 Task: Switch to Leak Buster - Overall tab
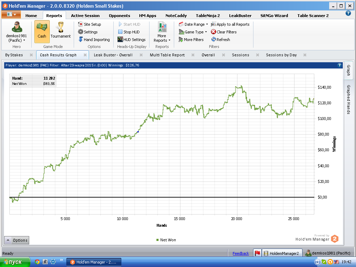pos(113,55)
